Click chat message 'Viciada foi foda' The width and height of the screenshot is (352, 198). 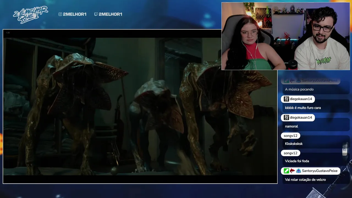(297, 161)
